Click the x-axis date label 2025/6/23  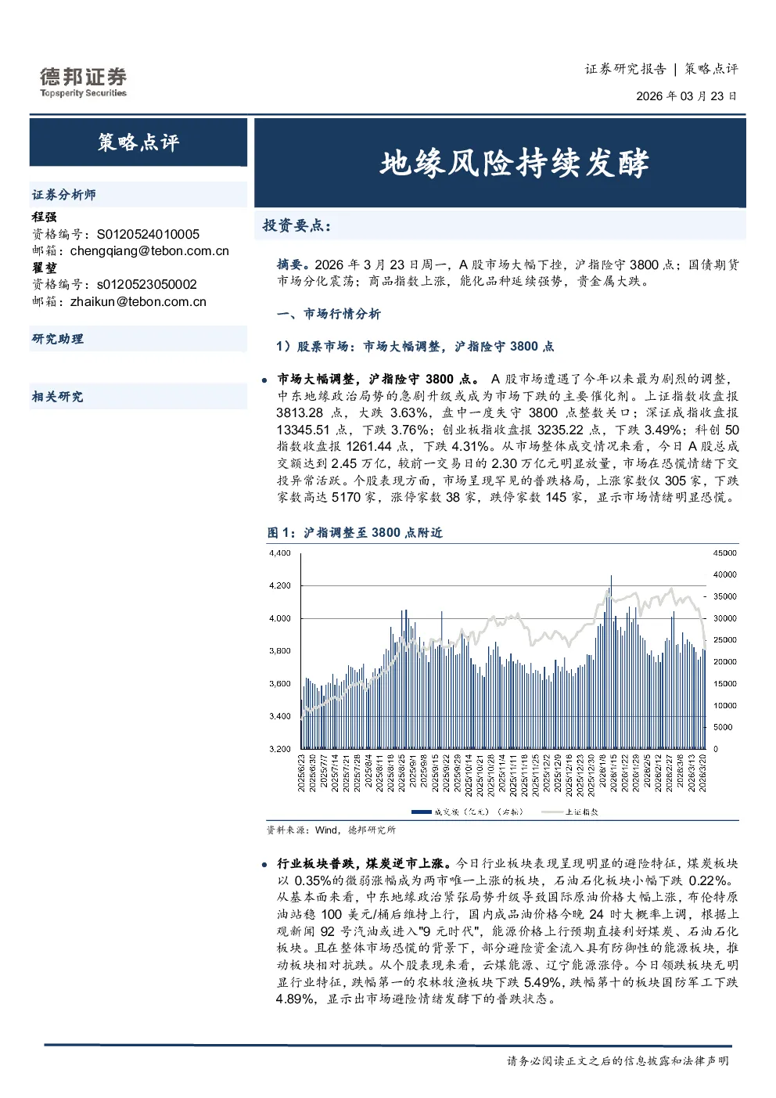(302, 773)
